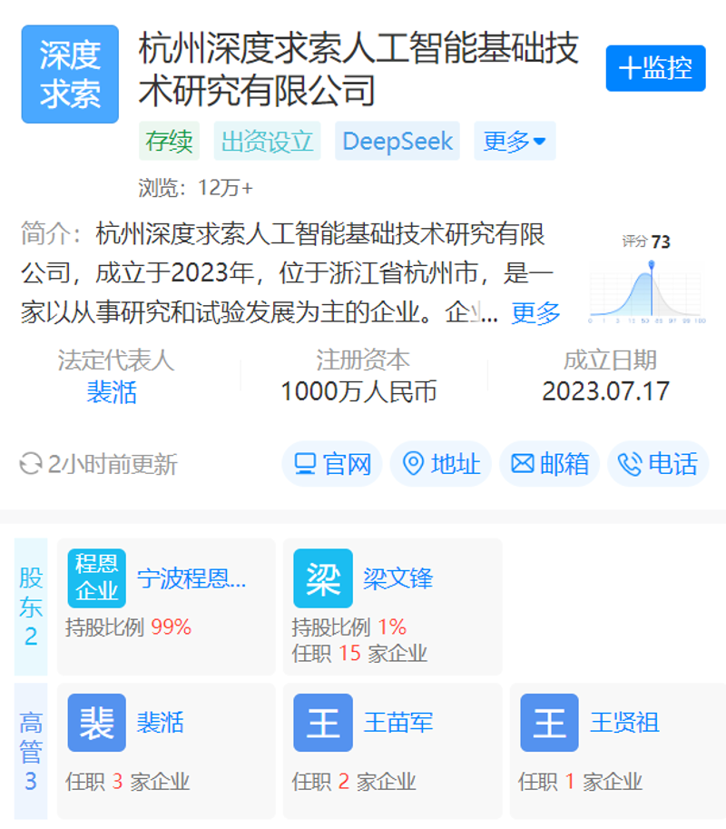The height and width of the screenshot is (829, 726).
Task: Select the 股东 2 side tab
Action: pyautogui.click(x=31, y=607)
